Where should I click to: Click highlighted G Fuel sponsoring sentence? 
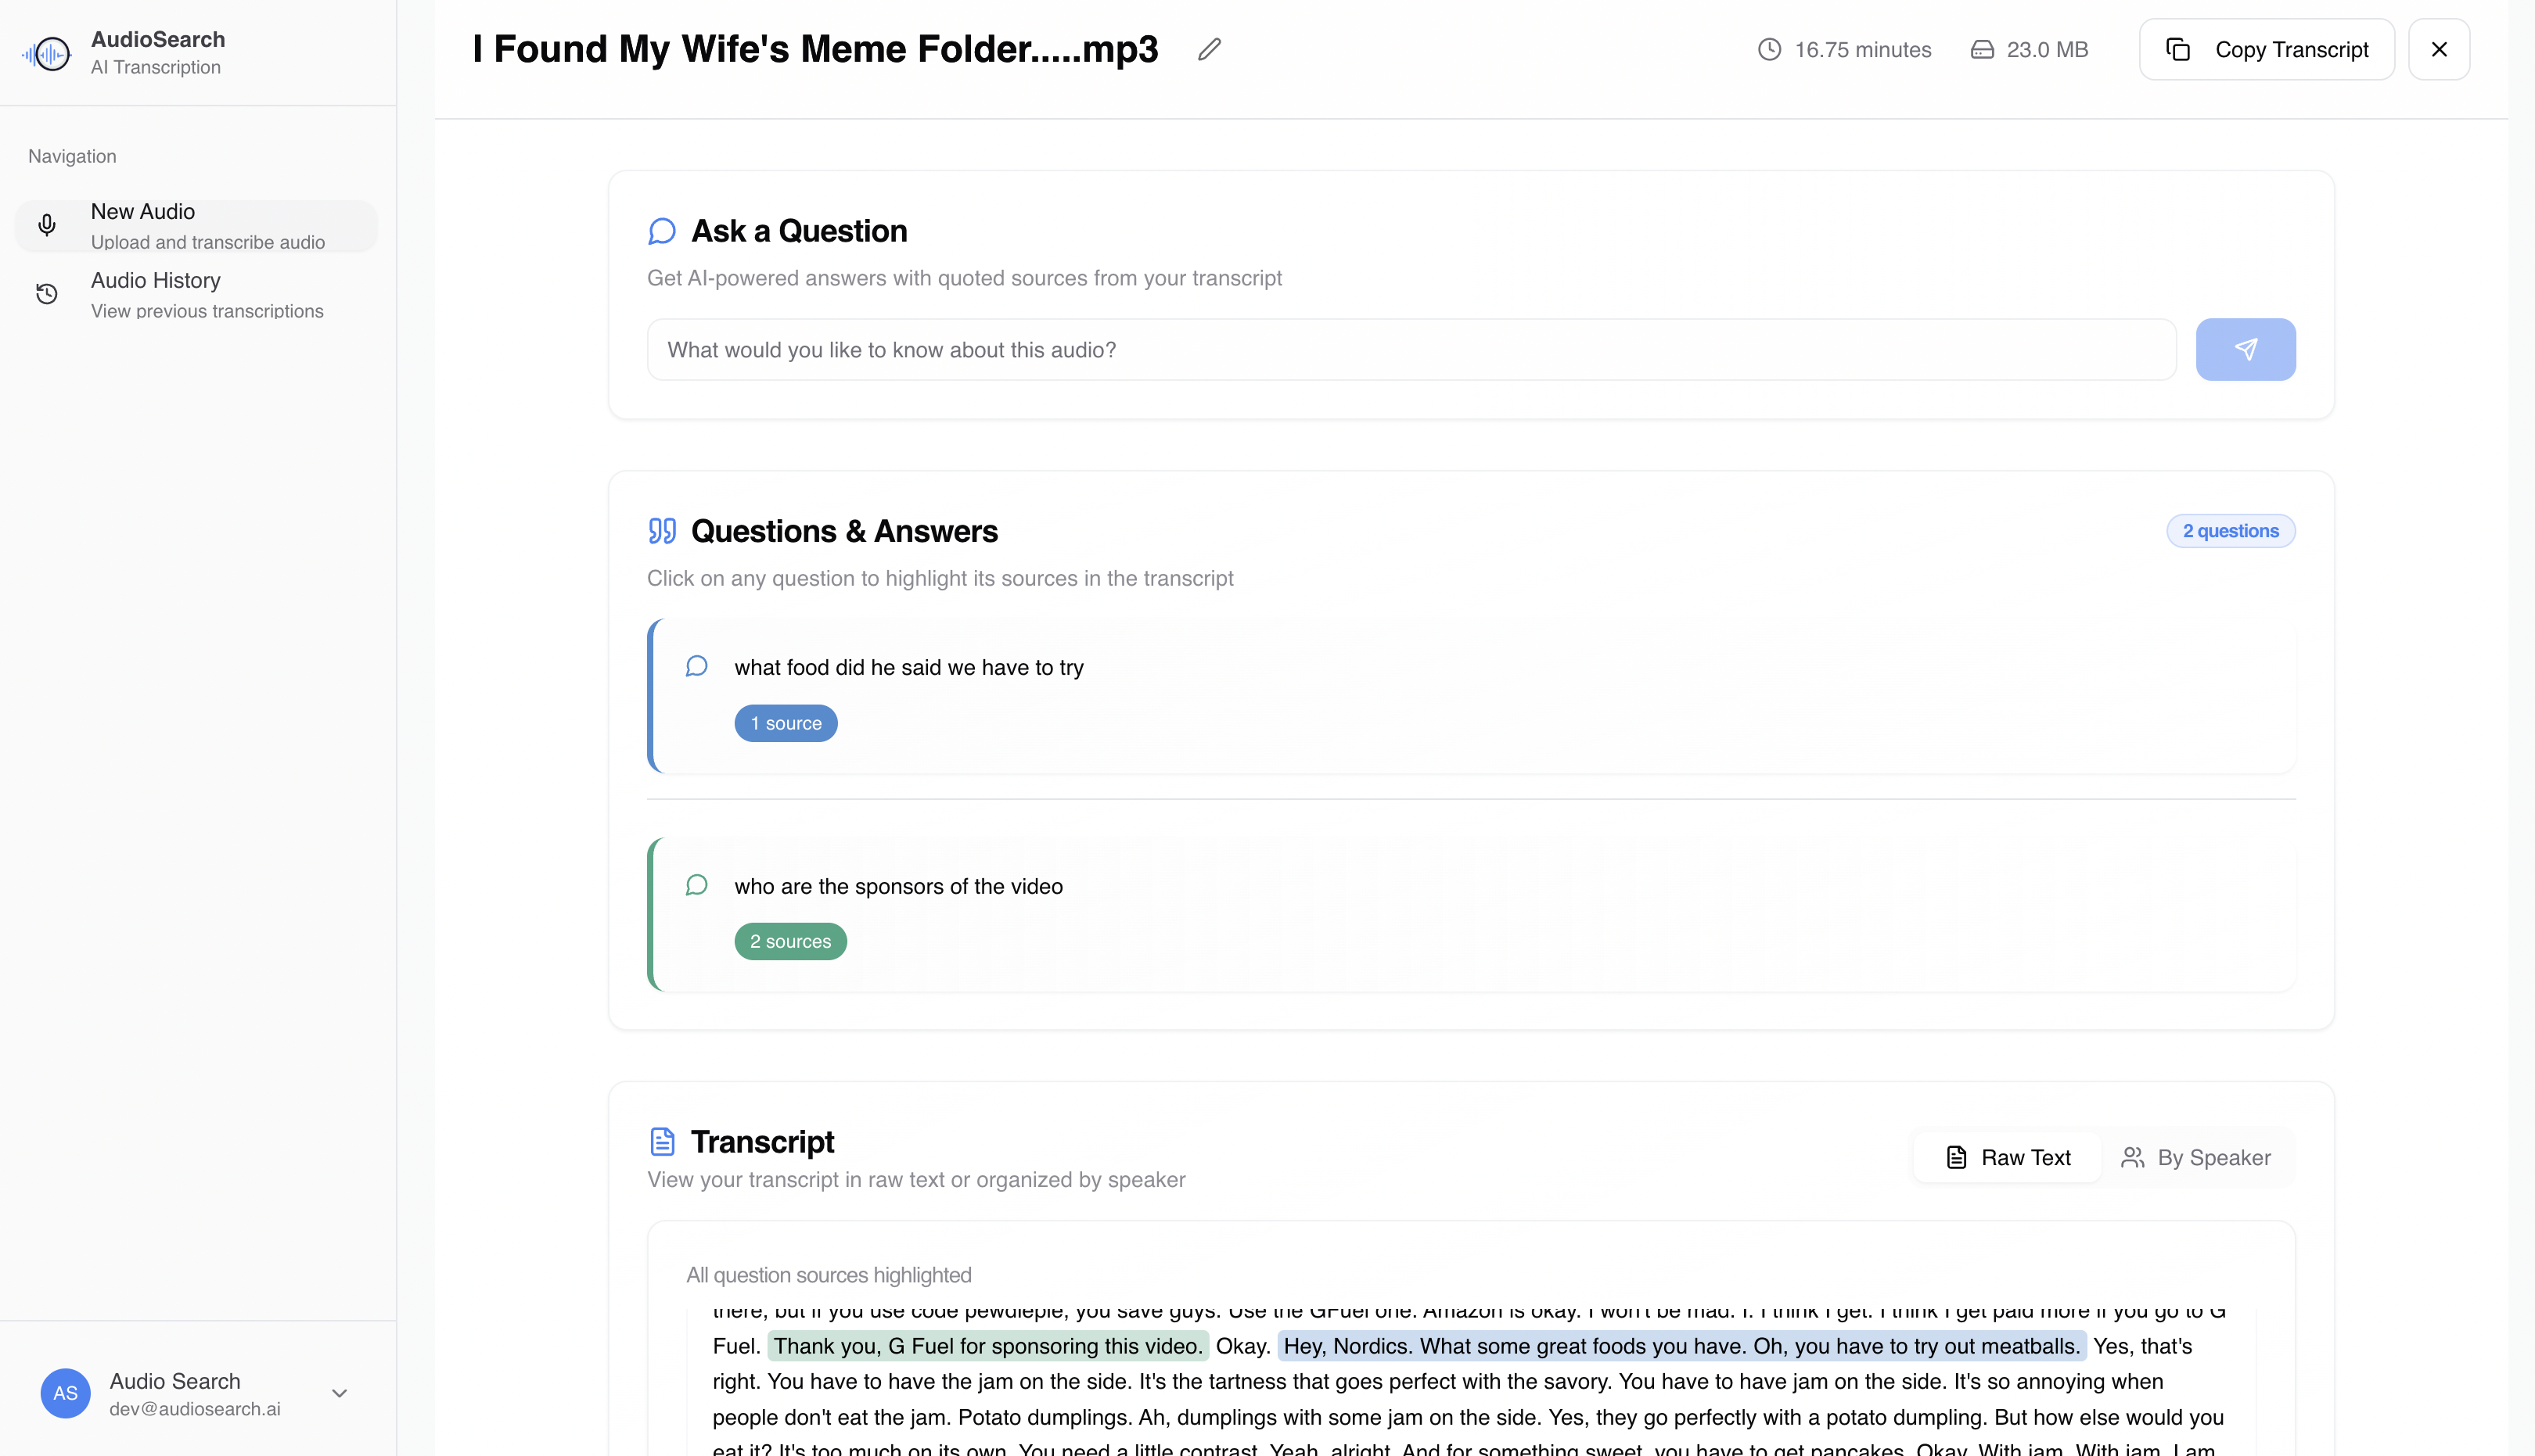(987, 1346)
